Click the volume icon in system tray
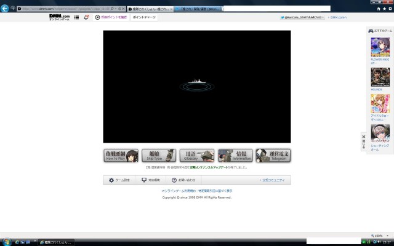Image resolution: width=394 pixels, height=246 pixels. [379, 242]
